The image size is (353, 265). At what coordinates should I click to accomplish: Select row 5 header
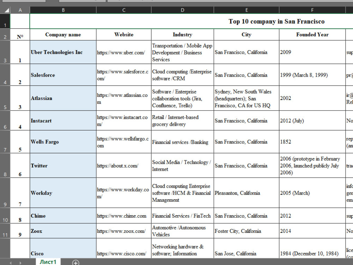tap(5, 98)
